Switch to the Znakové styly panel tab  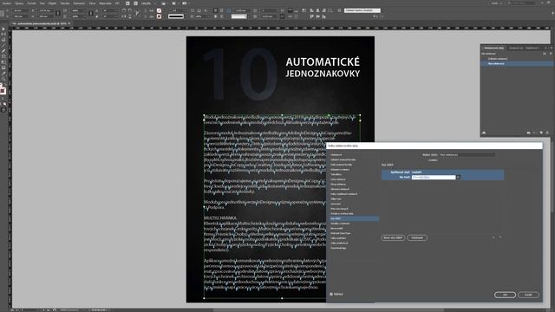(x=516, y=48)
